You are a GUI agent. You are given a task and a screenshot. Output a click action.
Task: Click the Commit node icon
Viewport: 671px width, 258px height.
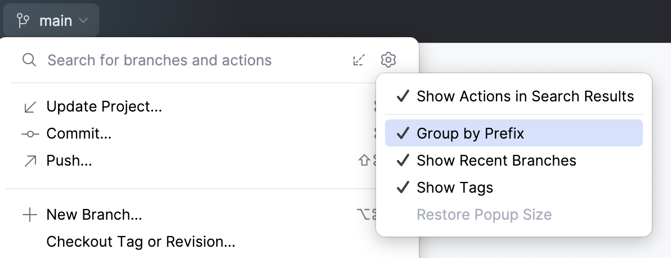tap(30, 134)
